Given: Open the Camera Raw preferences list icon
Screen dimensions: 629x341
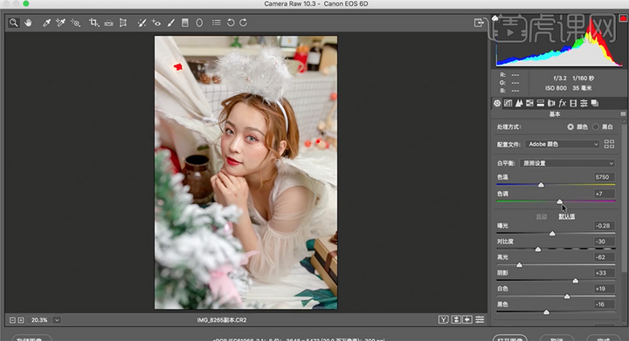Looking at the screenshot, I should pyautogui.click(x=217, y=23).
